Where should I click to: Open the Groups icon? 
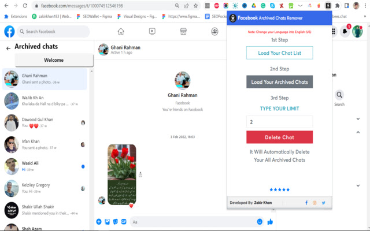pyautogui.click(x=214, y=31)
